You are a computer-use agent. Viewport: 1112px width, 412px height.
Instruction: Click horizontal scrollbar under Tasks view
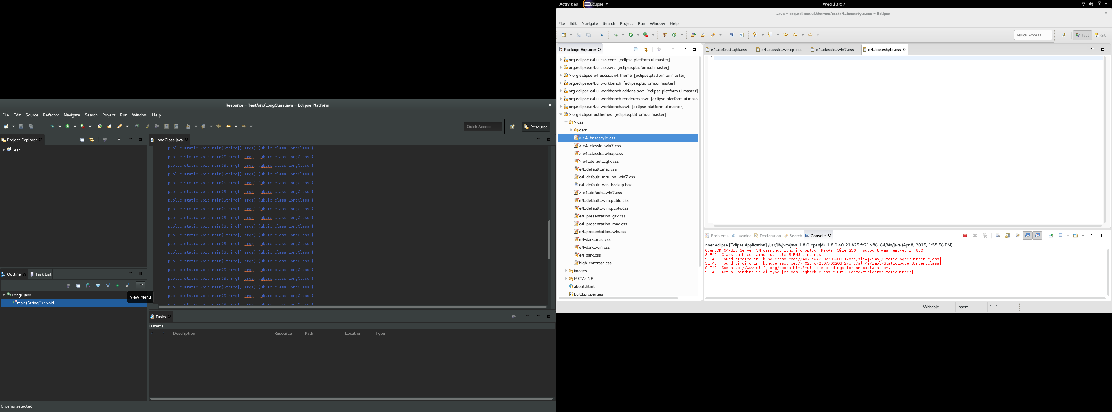point(351,399)
